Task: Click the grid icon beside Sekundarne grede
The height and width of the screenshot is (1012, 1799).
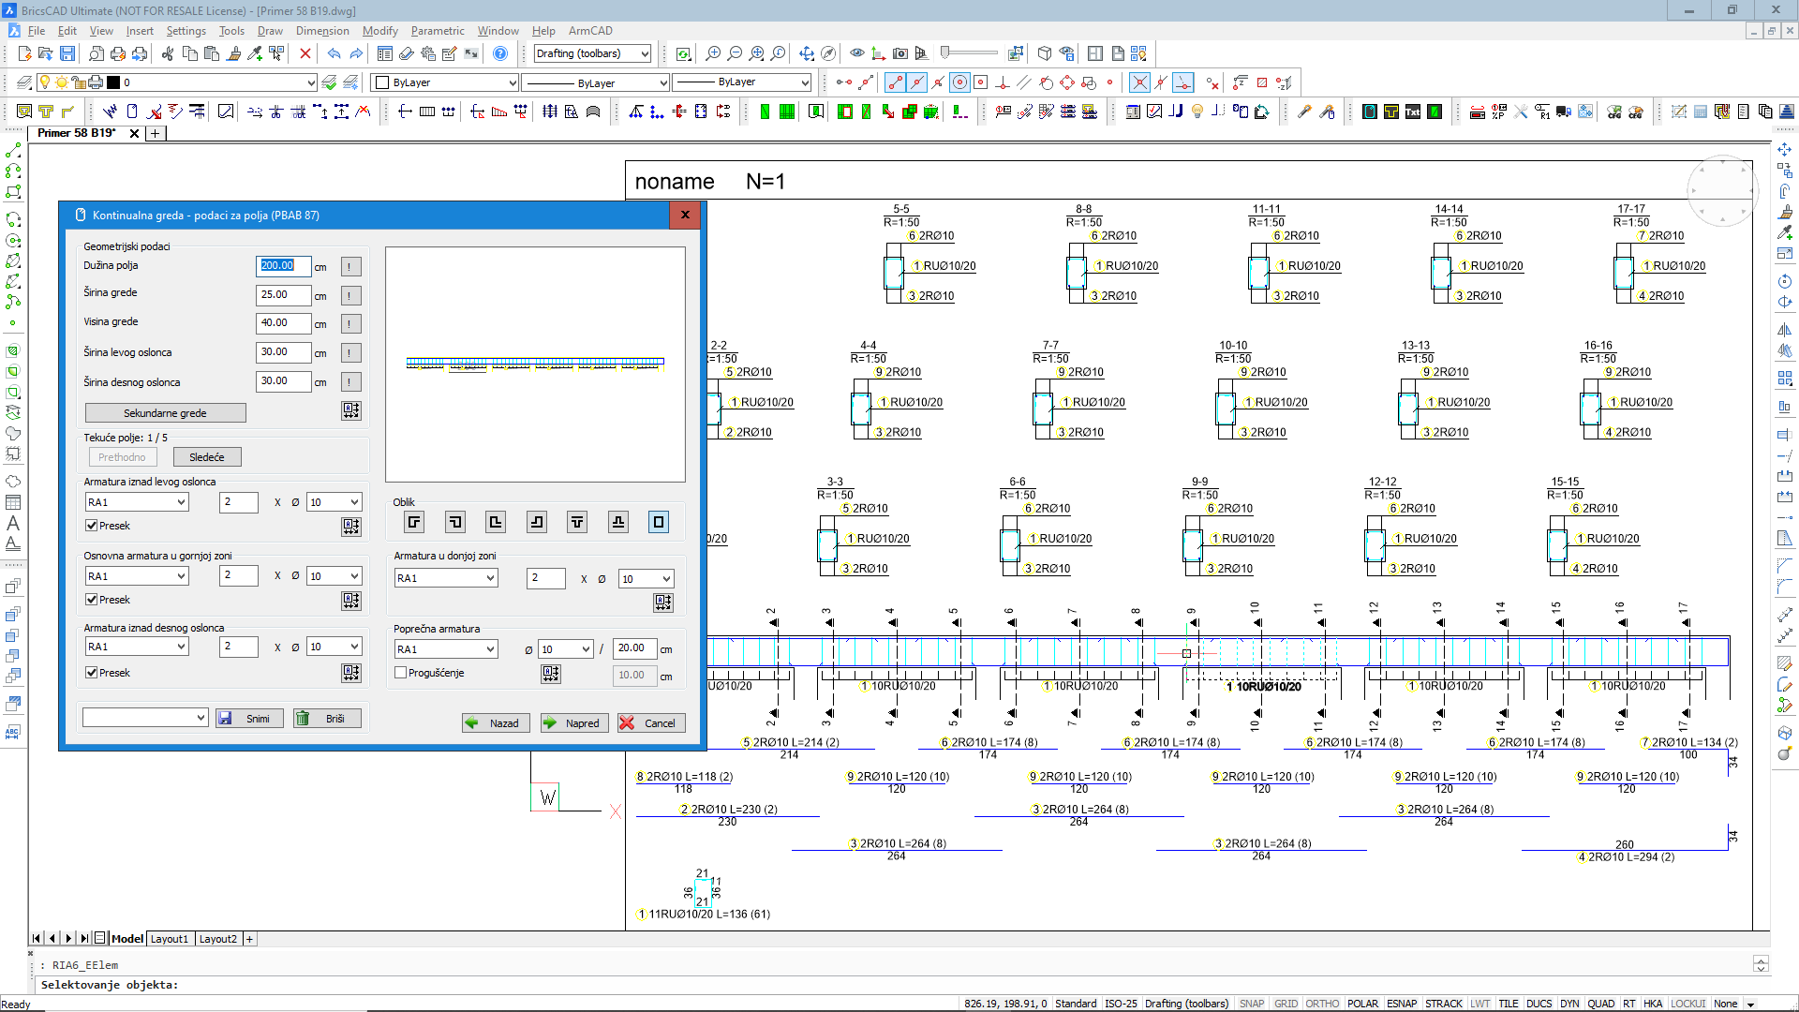Action: tap(351, 410)
